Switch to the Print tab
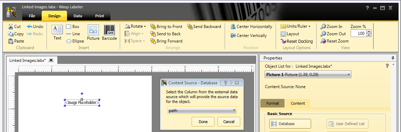Viewport: 401px width, 132px height. (x=100, y=16)
